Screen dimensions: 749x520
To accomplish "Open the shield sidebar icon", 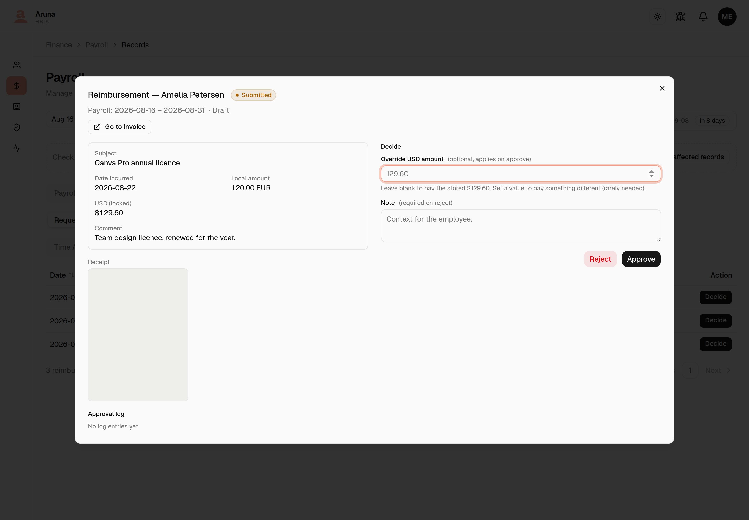I will tap(17, 127).
